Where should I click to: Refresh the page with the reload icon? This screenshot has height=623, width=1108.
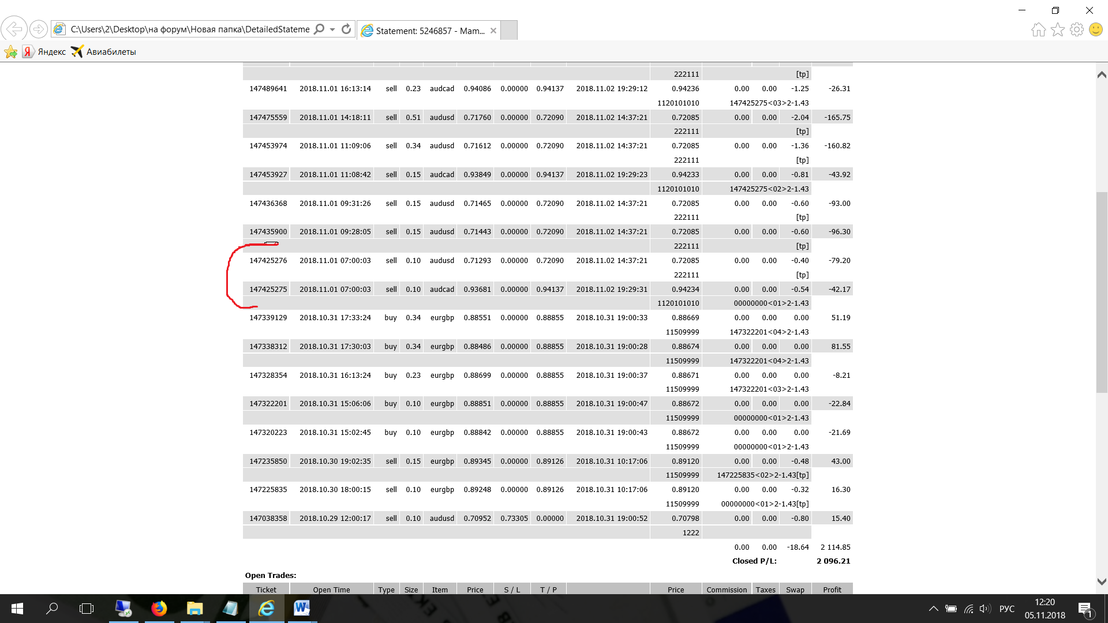(x=346, y=29)
